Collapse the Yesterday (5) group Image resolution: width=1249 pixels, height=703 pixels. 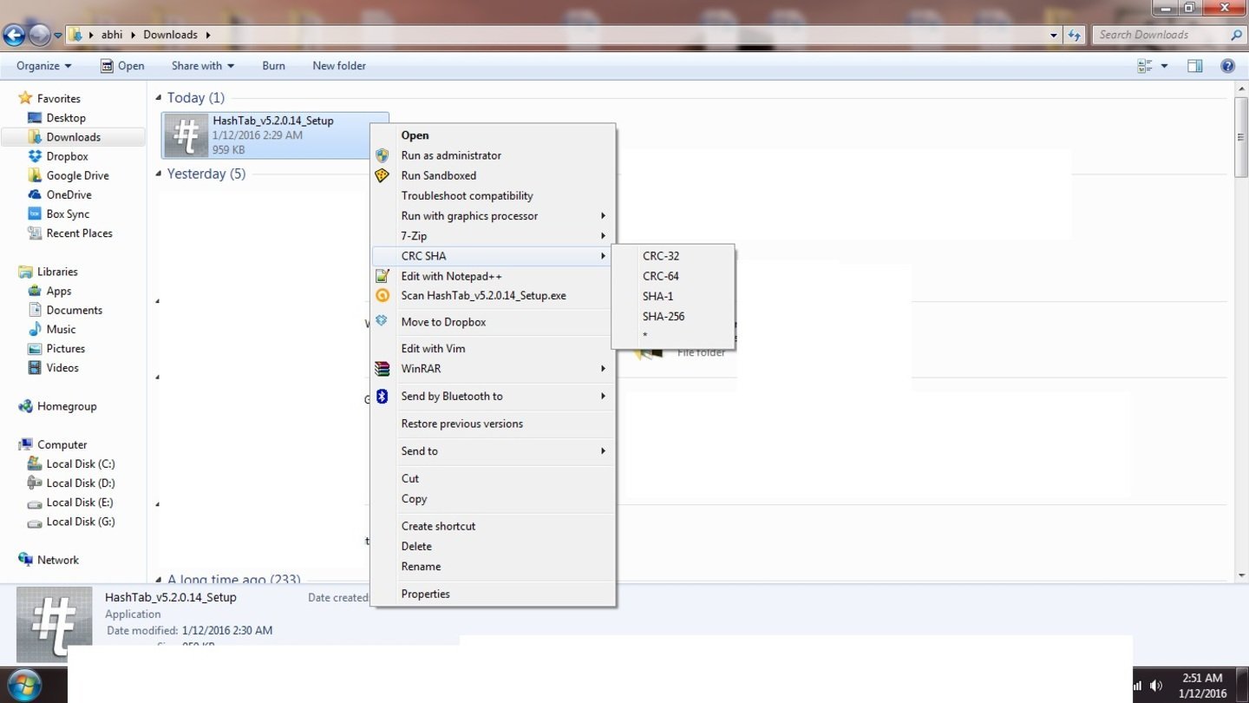click(x=159, y=174)
